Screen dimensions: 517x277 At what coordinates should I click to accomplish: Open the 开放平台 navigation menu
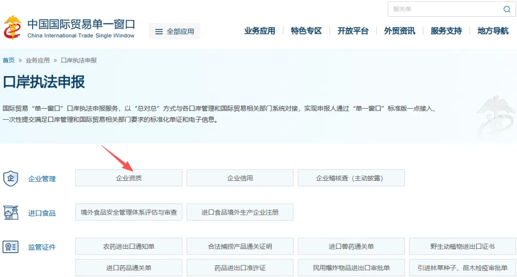pyautogui.click(x=353, y=31)
